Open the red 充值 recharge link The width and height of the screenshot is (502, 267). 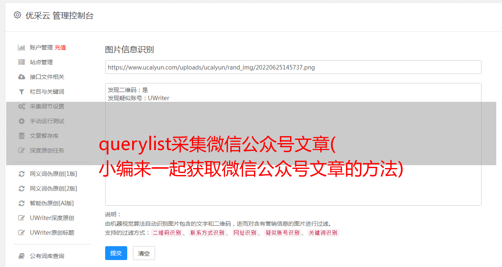(x=60, y=47)
